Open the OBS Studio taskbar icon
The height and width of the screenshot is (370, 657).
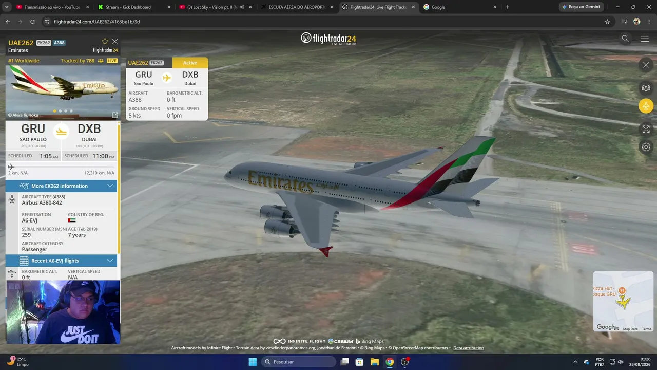(x=404, y=362)
